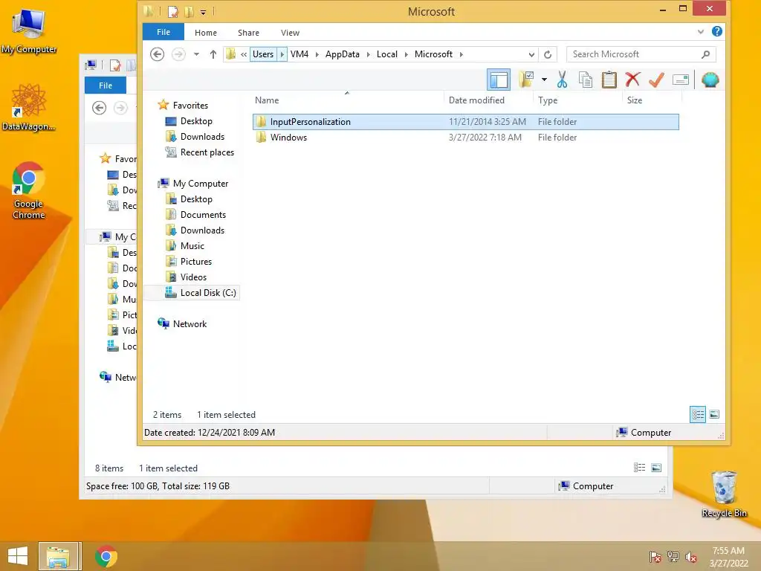Click VM4 in the address breadcrumb
This screenshot has width=761, height=571.
click(299, 54)
